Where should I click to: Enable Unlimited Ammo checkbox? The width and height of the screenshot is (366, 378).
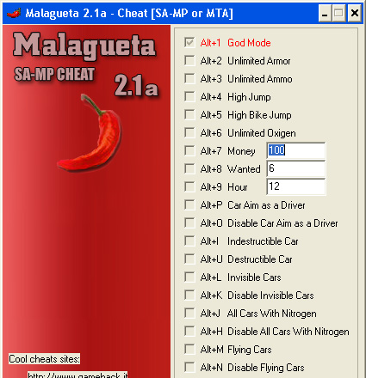point(189,79)
